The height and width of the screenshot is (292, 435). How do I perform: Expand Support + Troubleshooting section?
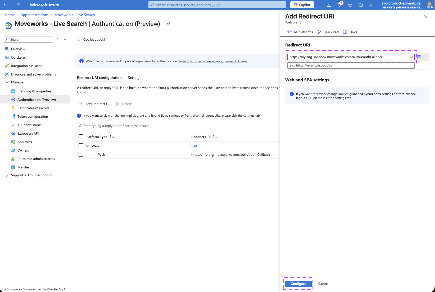pyautogui.click(x=7, y=175)
